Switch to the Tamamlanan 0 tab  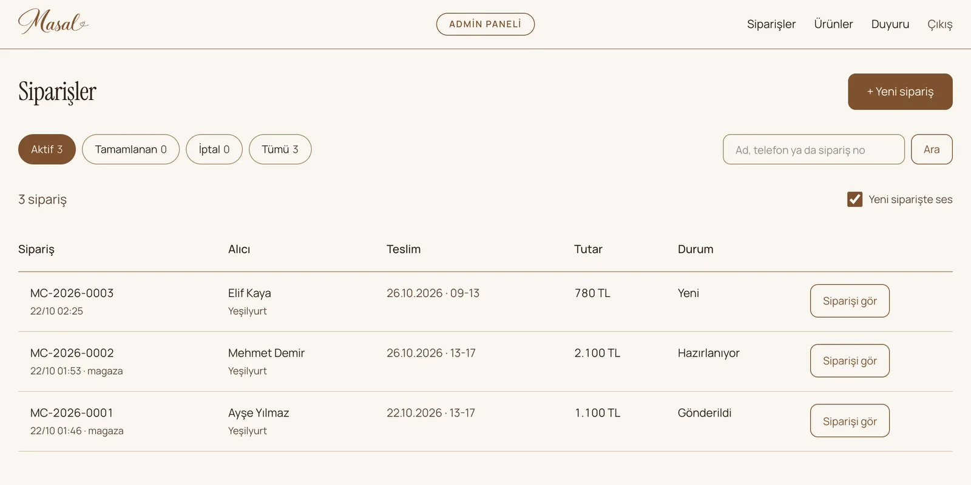130,149
